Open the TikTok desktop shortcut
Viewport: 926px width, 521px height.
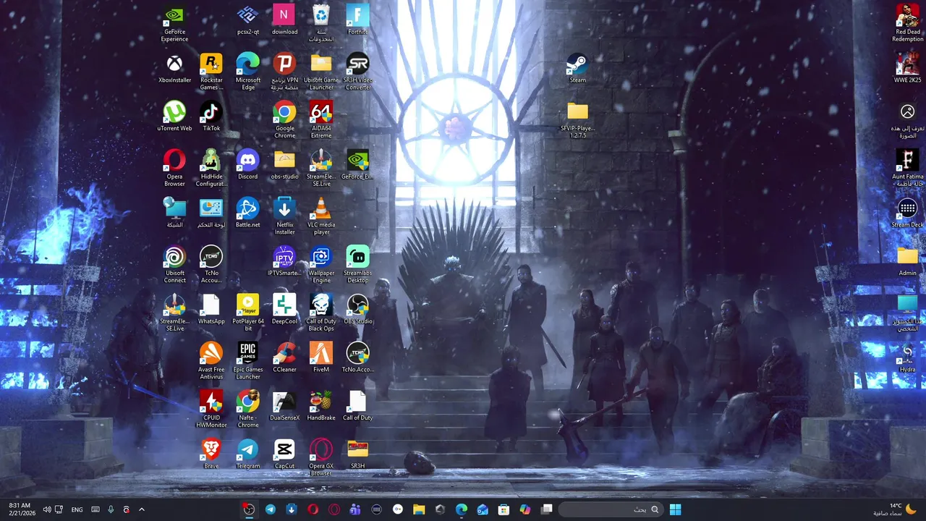click(211, 117)
